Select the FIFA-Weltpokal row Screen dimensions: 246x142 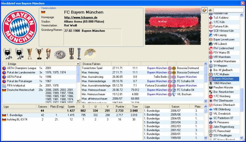tap(39, 86)
